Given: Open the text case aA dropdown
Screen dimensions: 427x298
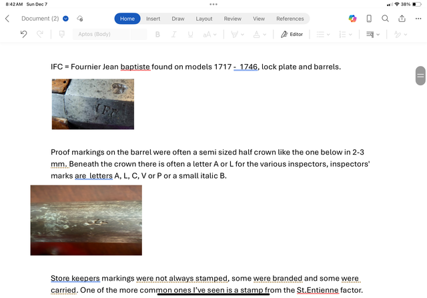Looking at the screenshot, I should pos(209,34).
